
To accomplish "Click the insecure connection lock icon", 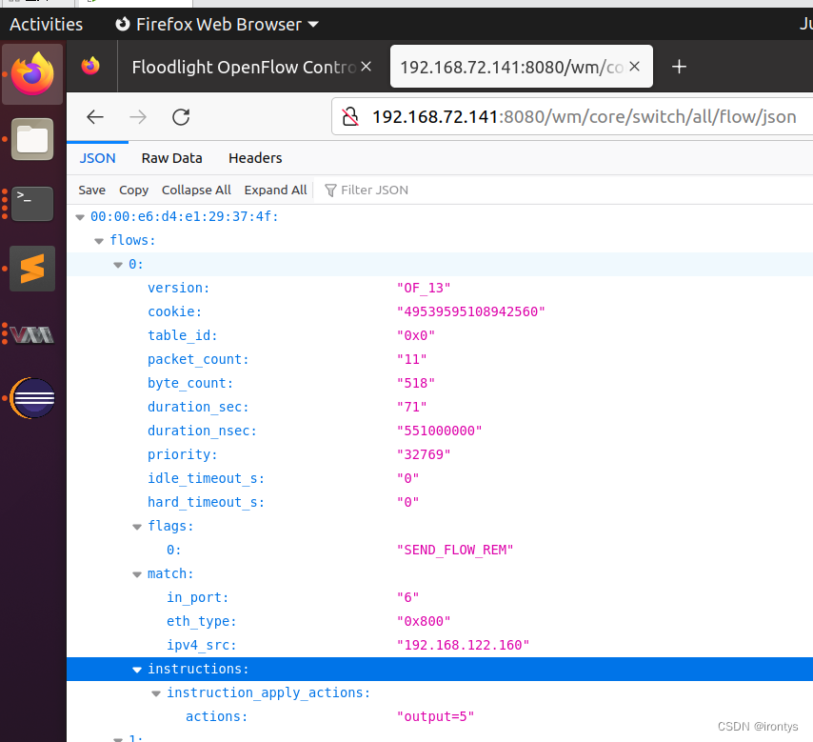I will 350,117.
